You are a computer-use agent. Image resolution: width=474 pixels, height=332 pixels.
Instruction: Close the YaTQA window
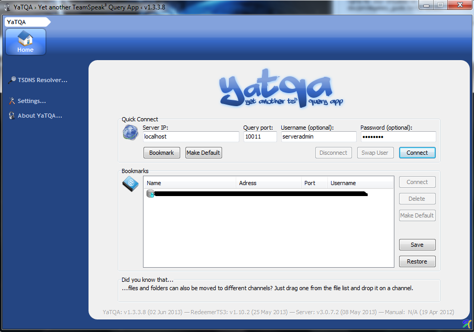tap(460, 5)
